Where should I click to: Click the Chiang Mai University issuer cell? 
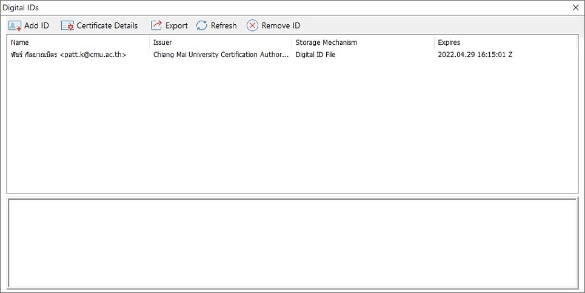[x=221, y=55]
